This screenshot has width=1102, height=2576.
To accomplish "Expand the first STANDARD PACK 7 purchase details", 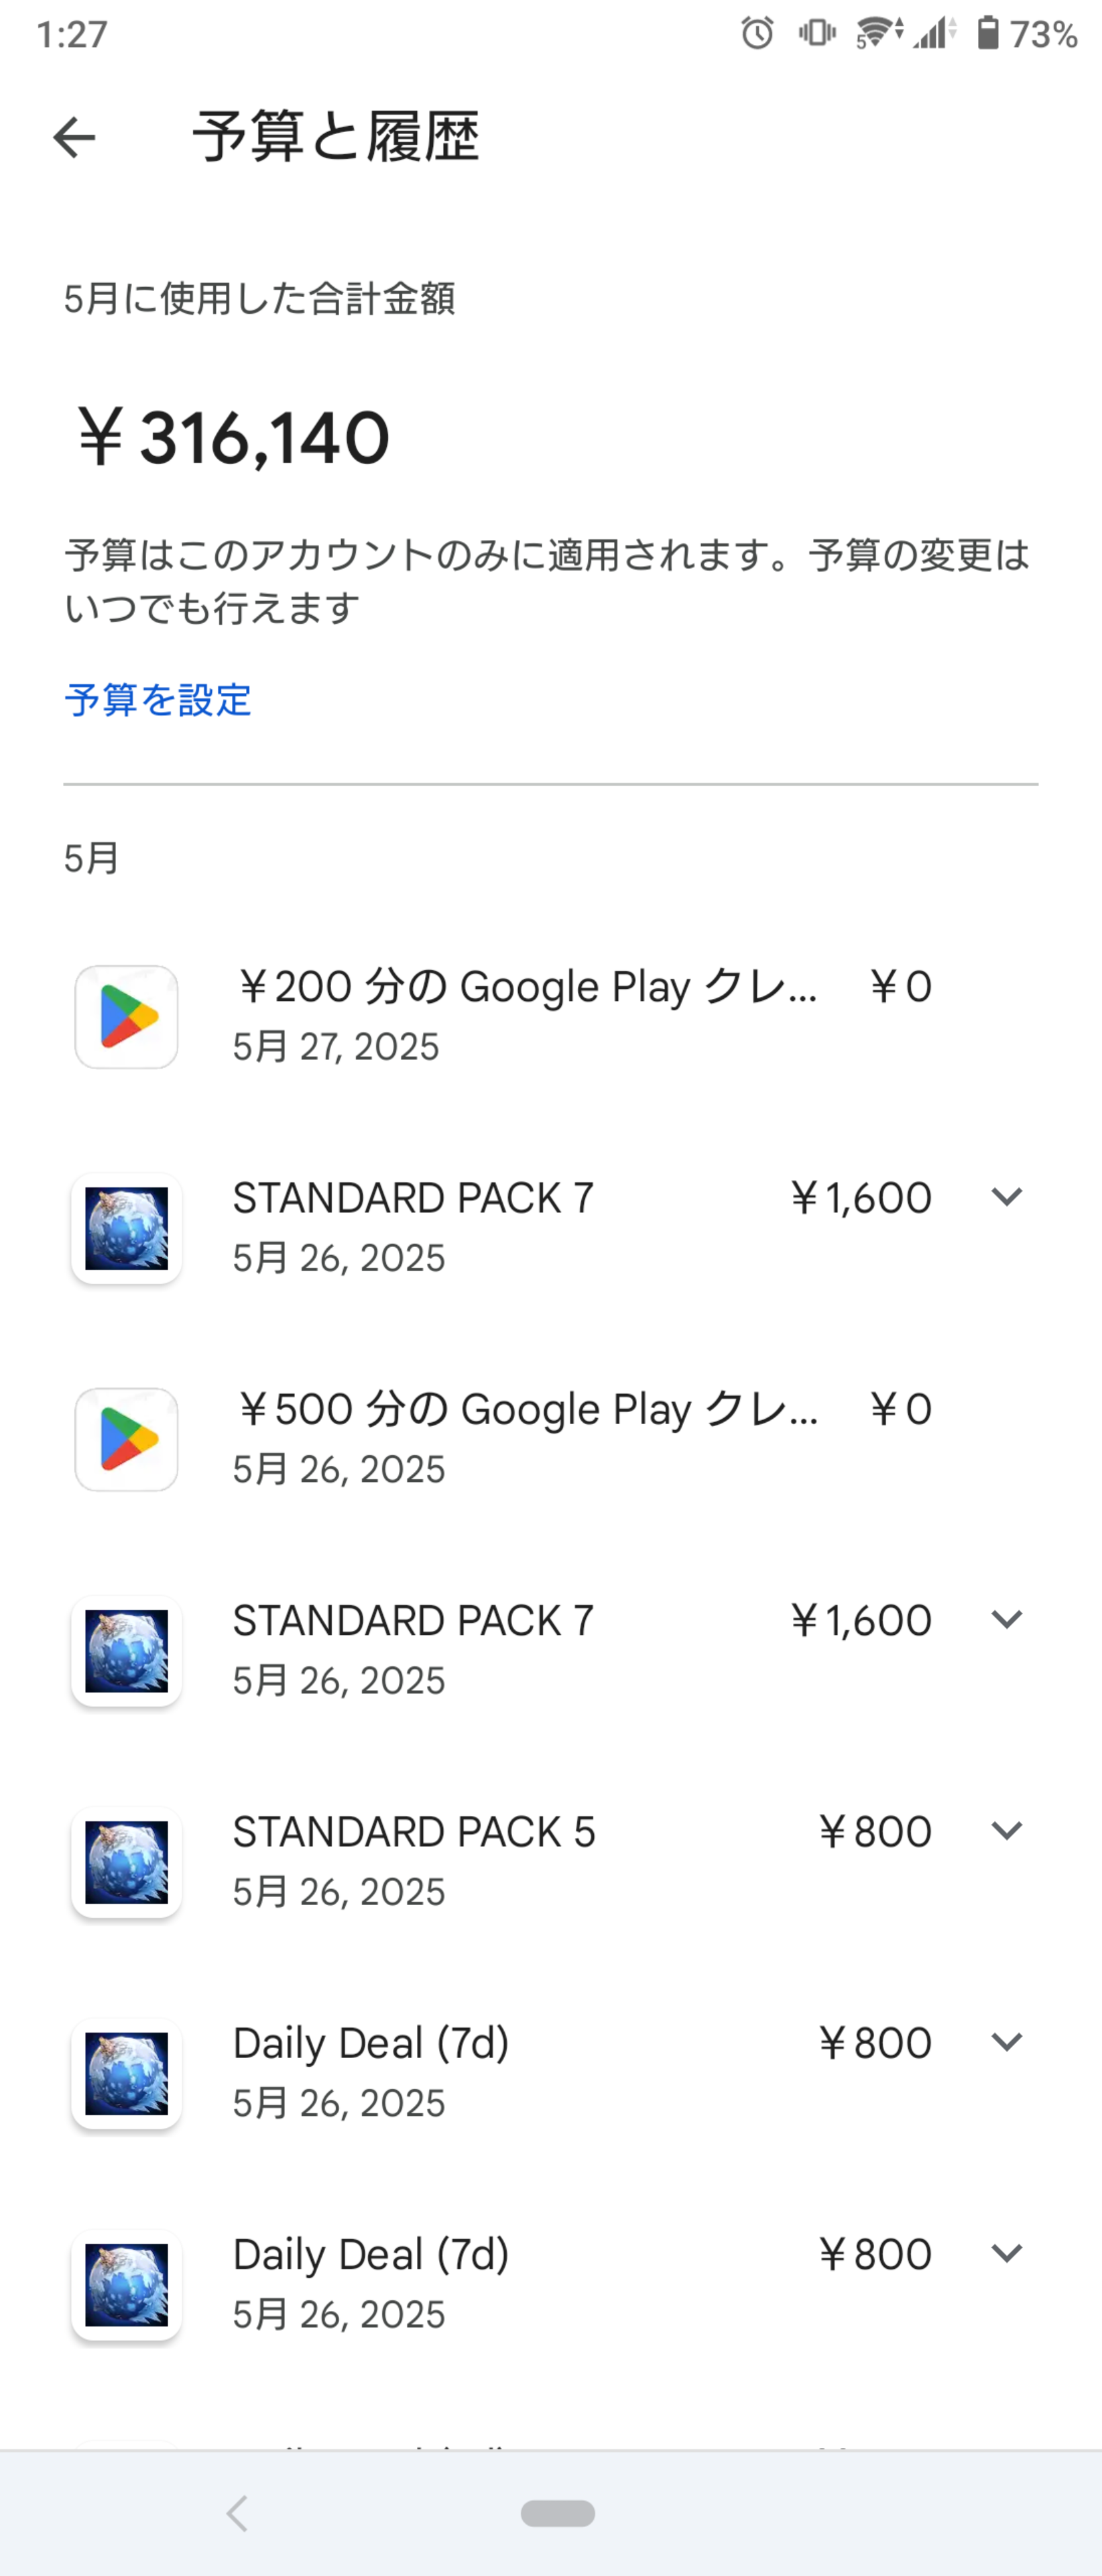I will [1006, 1196].
